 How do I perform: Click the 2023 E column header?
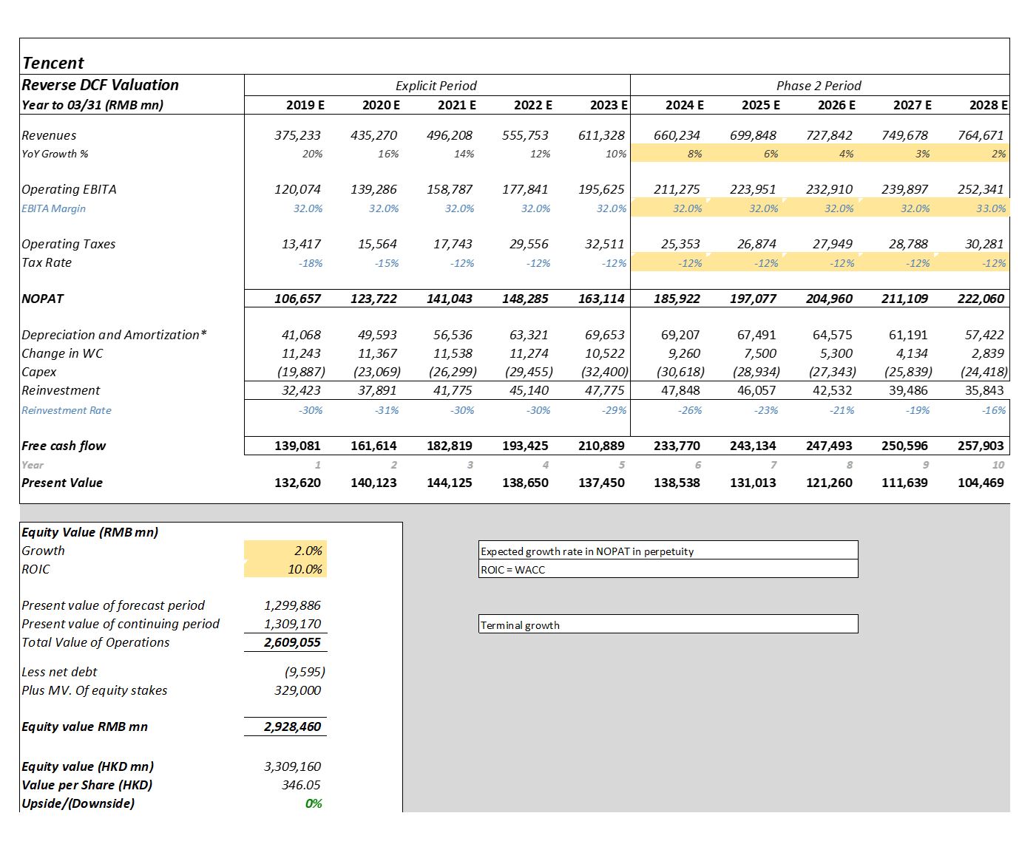[x=609, y=105]
